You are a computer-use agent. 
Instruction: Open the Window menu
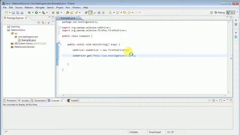(x=76, y=7)
